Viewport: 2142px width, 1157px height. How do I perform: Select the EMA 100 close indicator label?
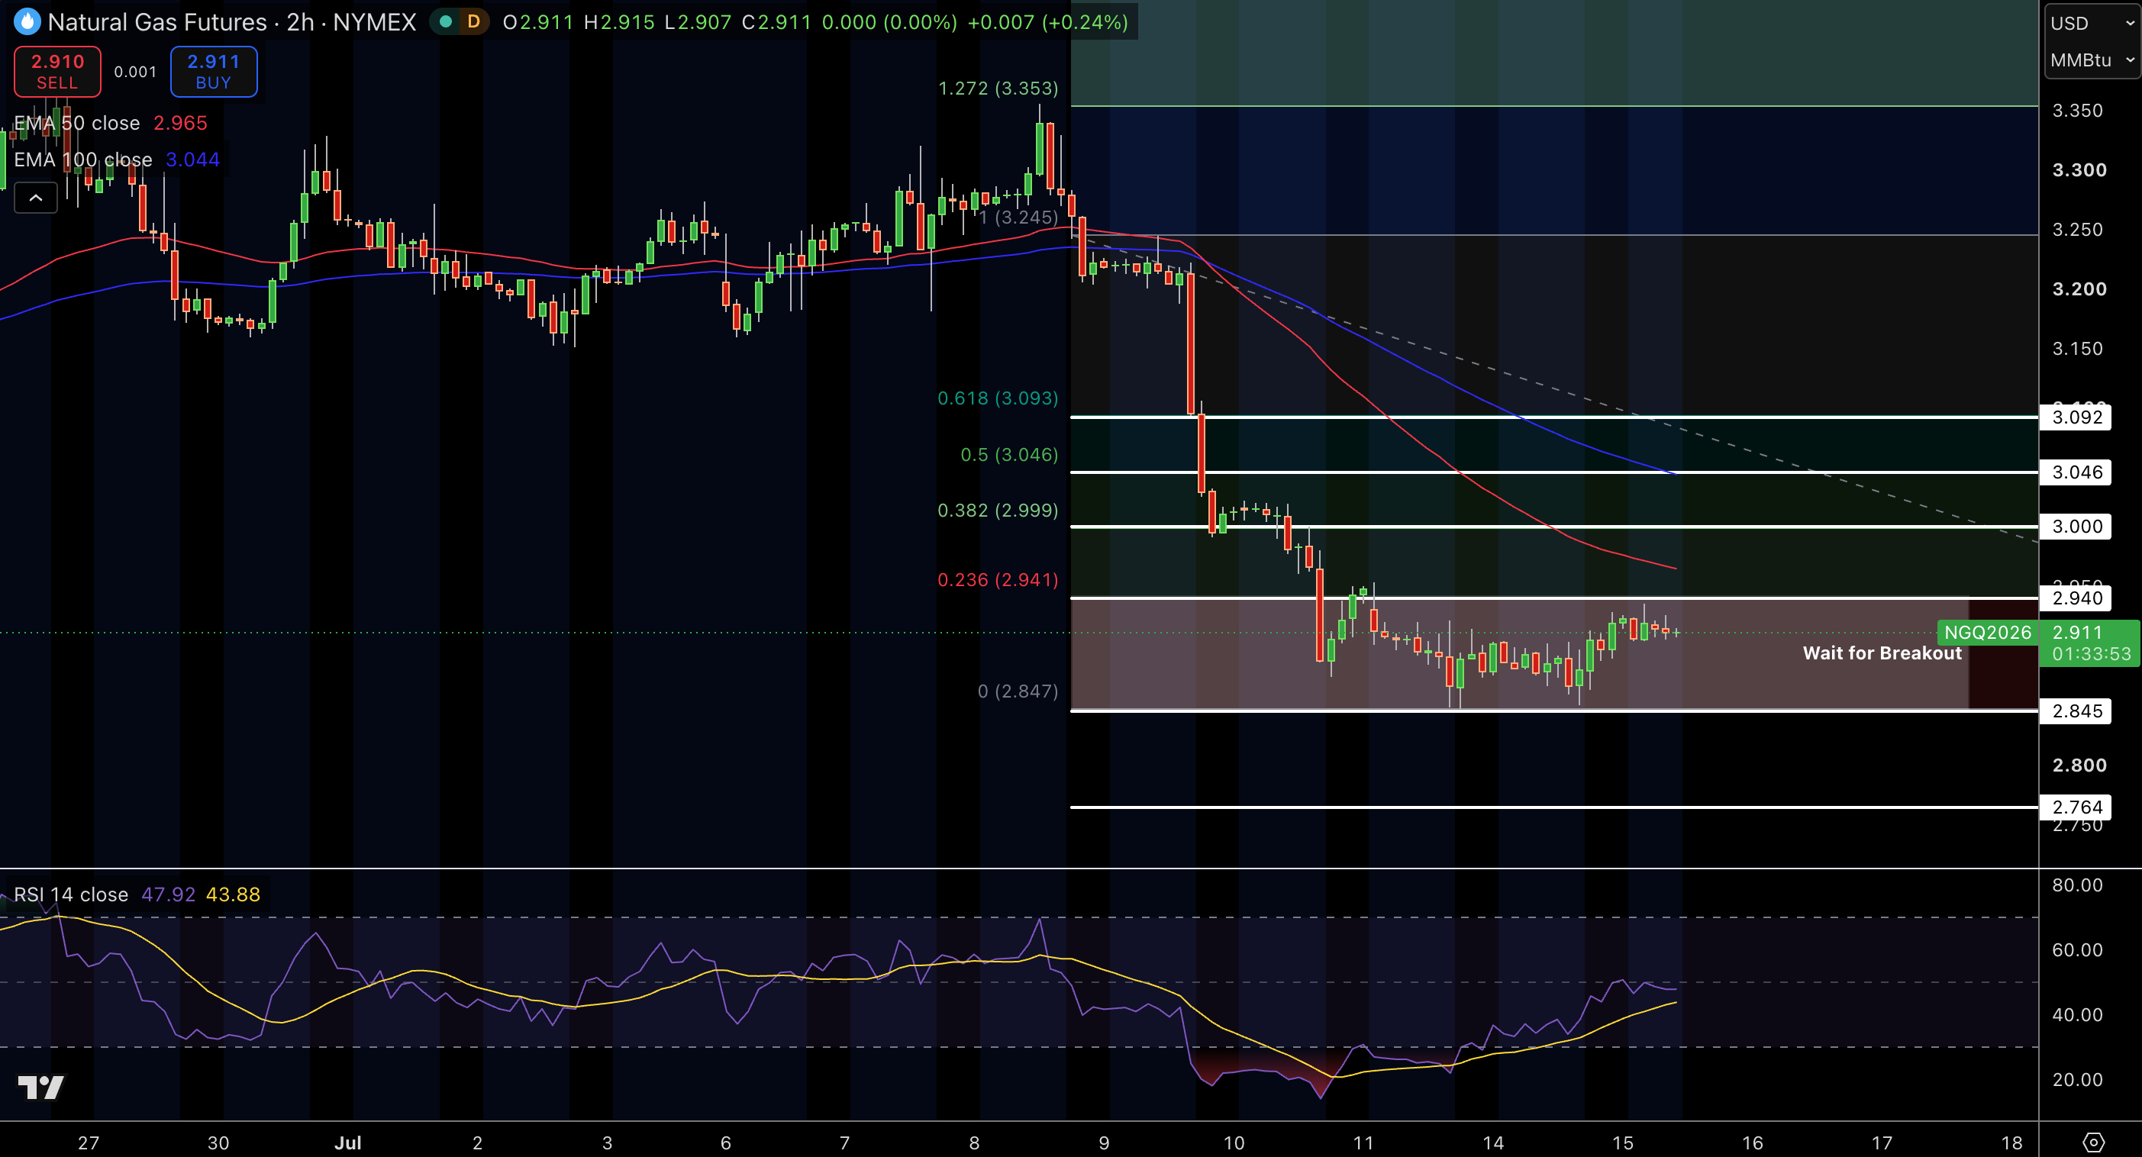[x=83, y=160]
